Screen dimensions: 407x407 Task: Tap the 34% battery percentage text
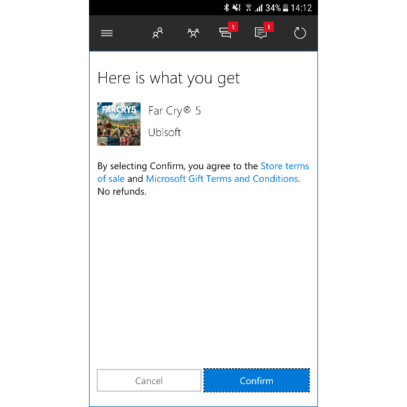tap(273, 8)
